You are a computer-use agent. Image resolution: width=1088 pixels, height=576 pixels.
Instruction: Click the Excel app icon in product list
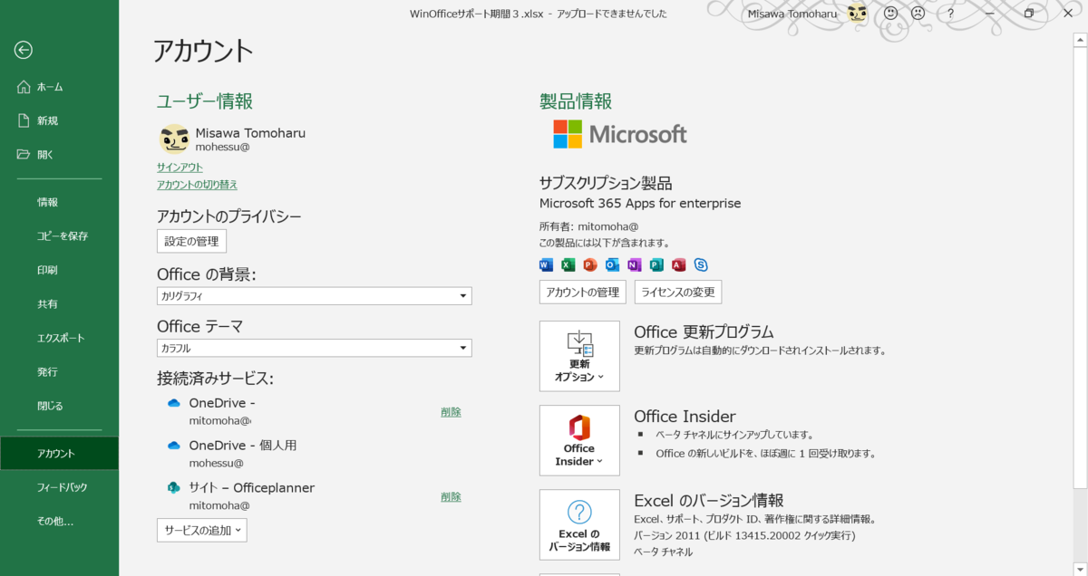(x=568, y=264)
